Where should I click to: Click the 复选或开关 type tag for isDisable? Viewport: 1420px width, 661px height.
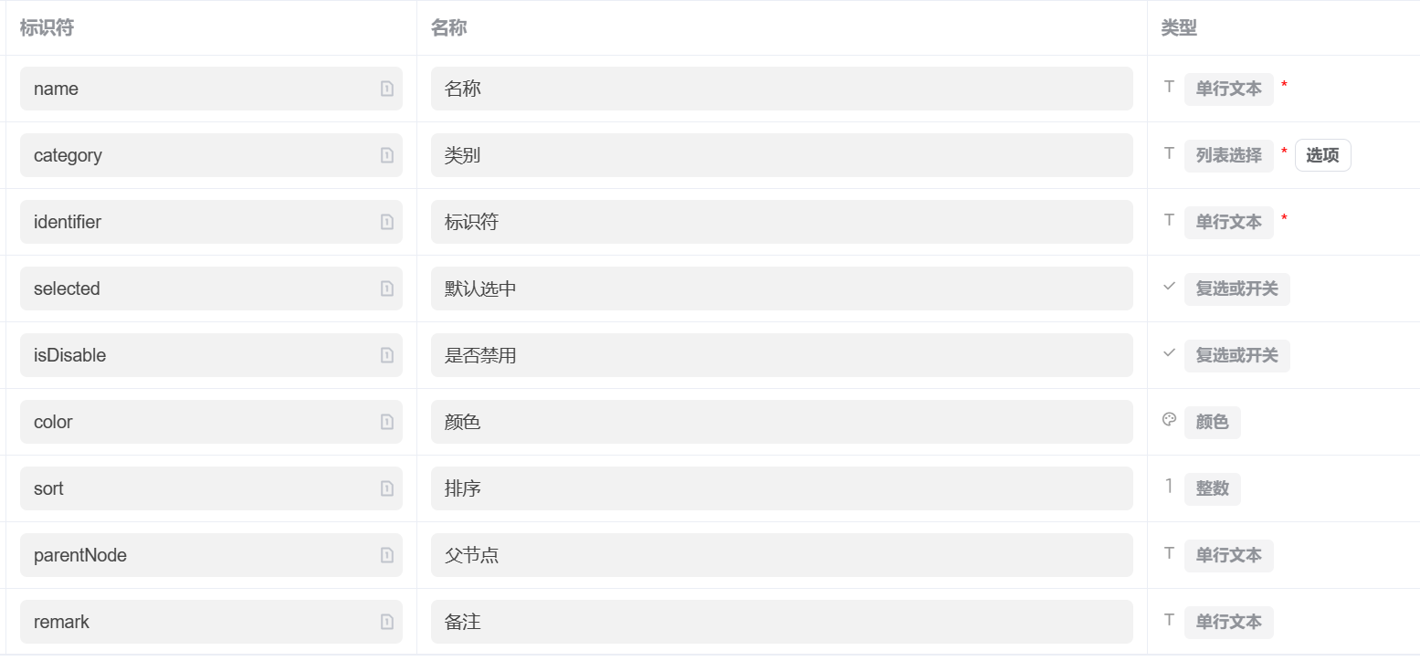1237,356
